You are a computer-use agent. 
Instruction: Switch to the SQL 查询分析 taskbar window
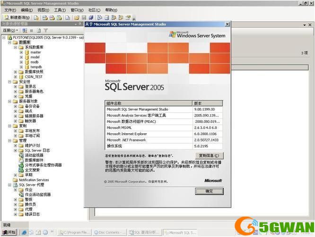tap(145, 232)
